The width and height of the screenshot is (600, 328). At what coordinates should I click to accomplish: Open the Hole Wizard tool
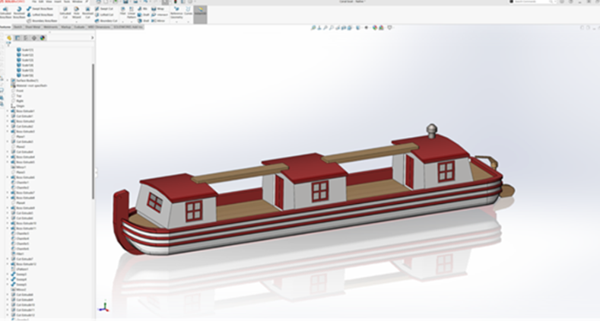78,12
